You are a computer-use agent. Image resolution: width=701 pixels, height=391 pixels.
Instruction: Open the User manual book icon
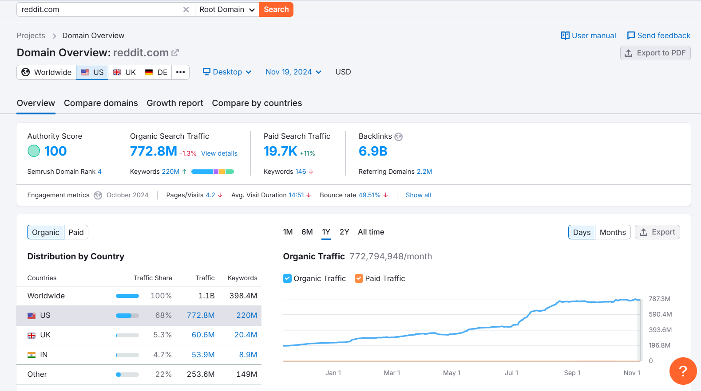click(x=565, y=35)
